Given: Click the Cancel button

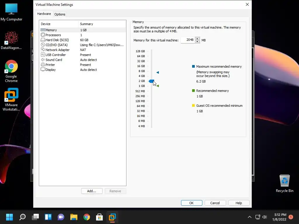Looking at the screenshot, I should tap(215, 203).
